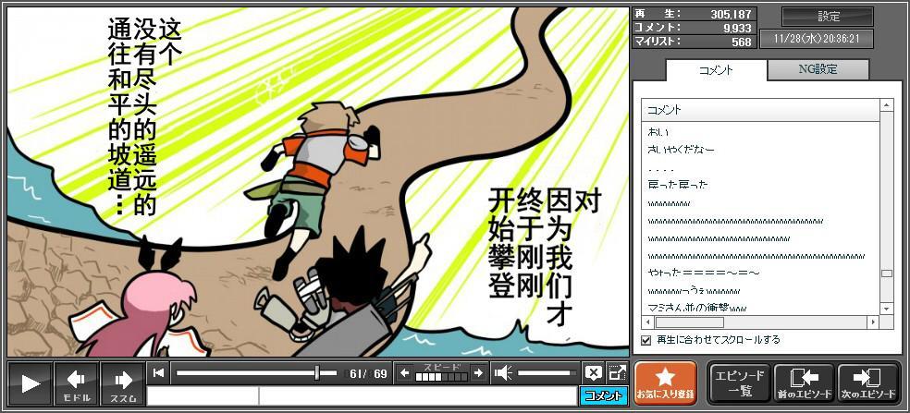The image size is (910, 413).
Task: Jump to the first page icon
Action: click(x=159, y=373)
